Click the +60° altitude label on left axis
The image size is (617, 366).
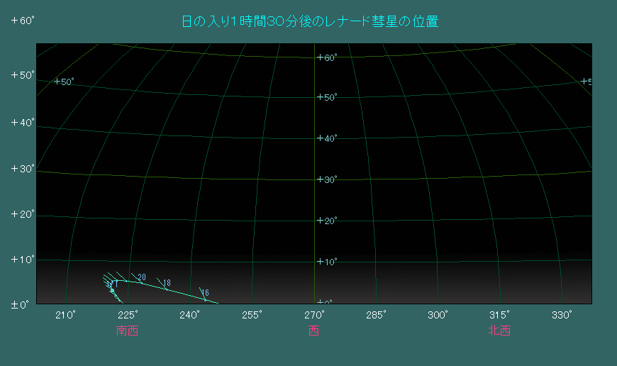click(x=23, y=21)
